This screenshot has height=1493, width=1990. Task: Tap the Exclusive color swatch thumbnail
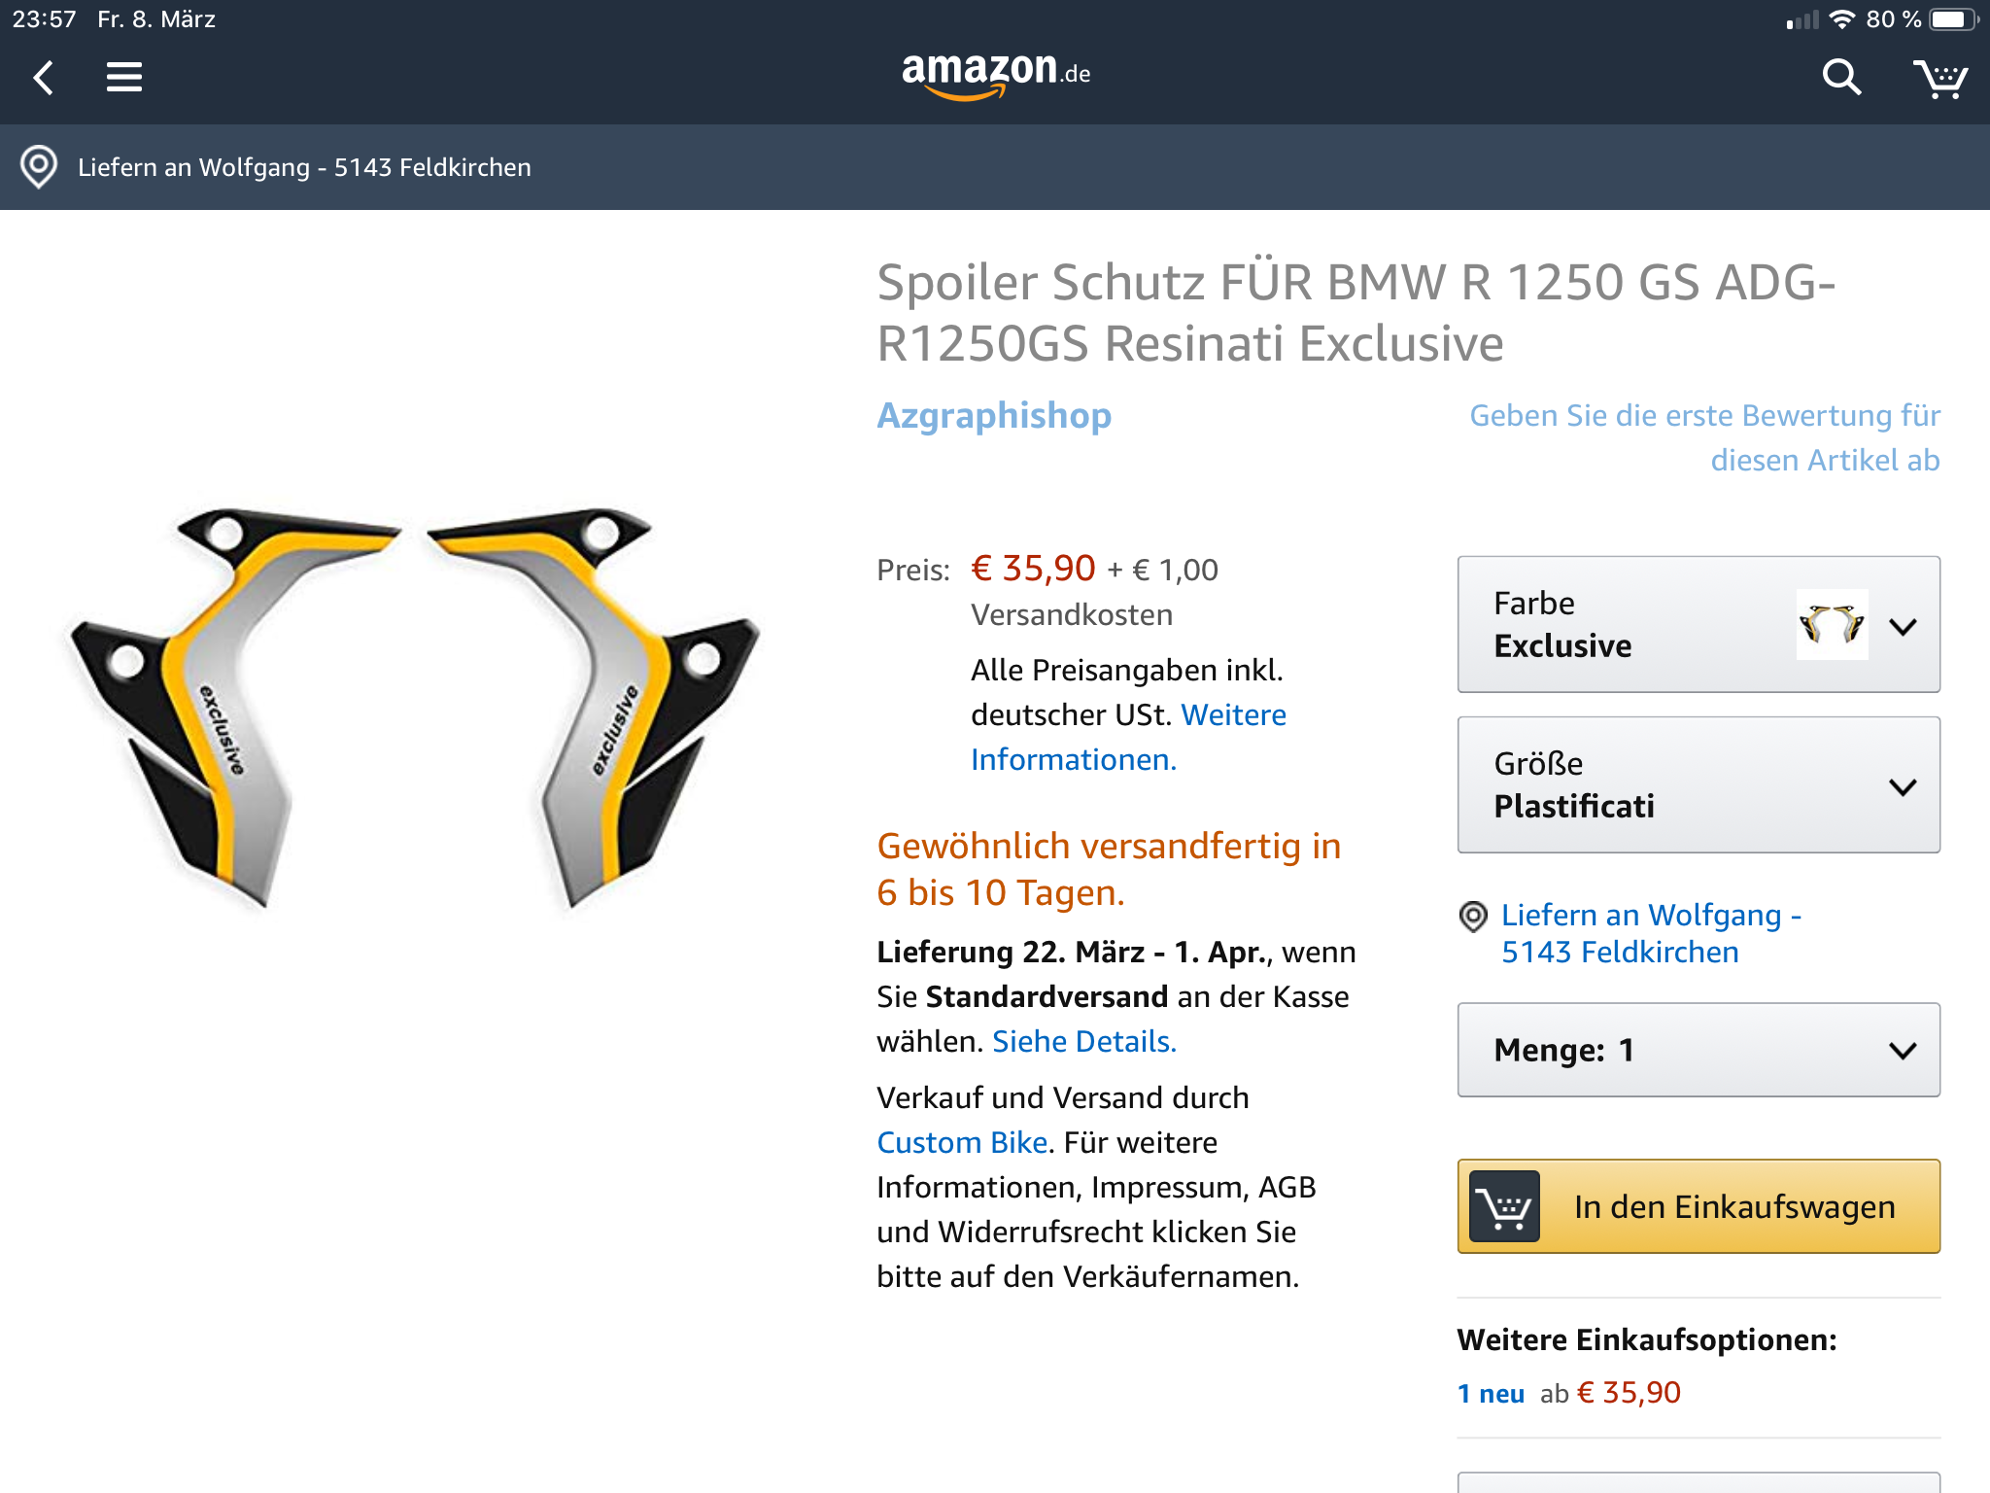pos(1832,624)
